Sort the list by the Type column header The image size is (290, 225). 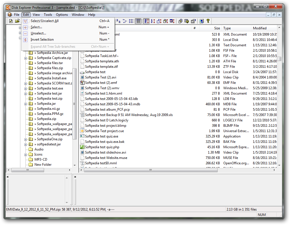(236, 28)
